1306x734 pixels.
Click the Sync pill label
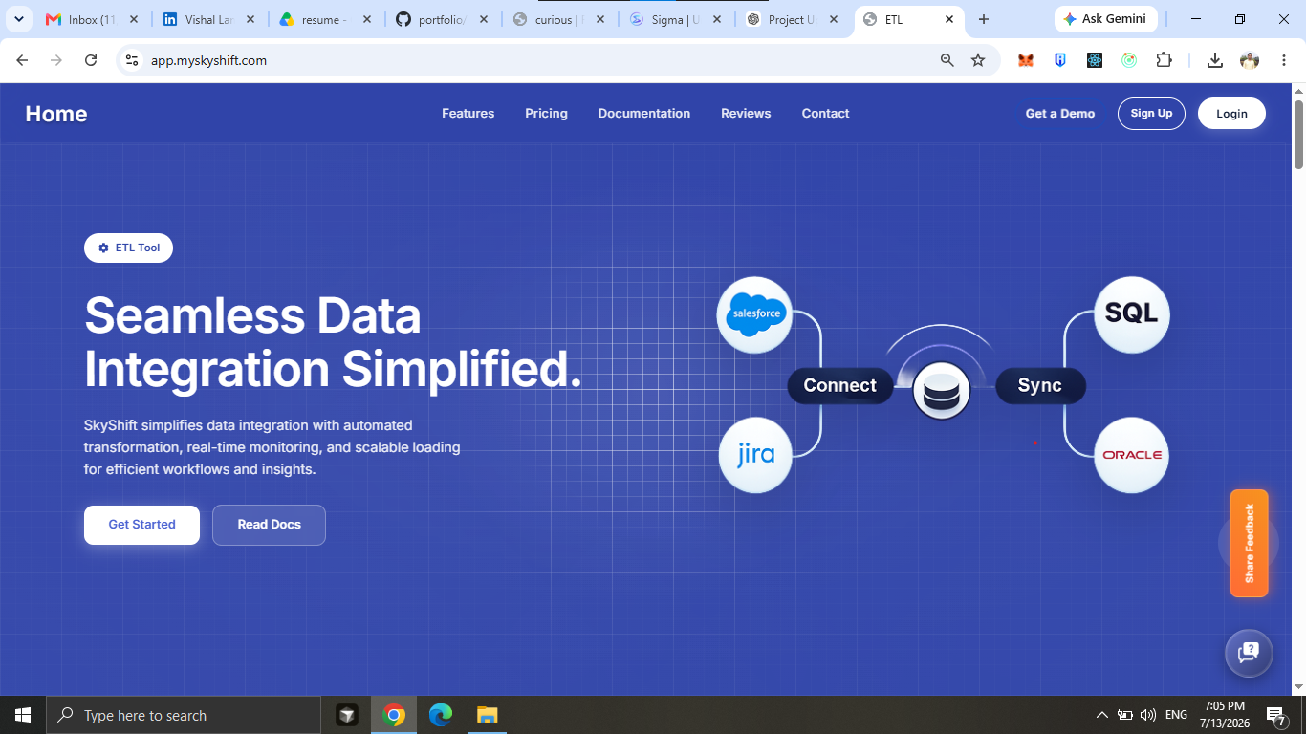point(1040,385)
